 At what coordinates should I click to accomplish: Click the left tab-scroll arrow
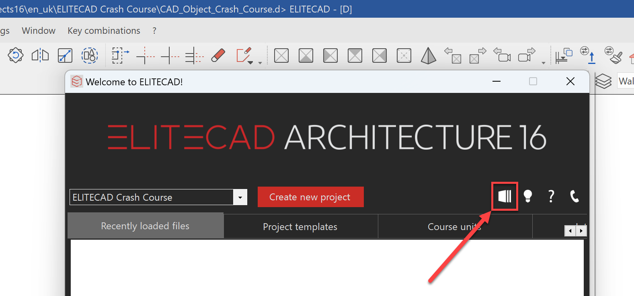[570, 231]
